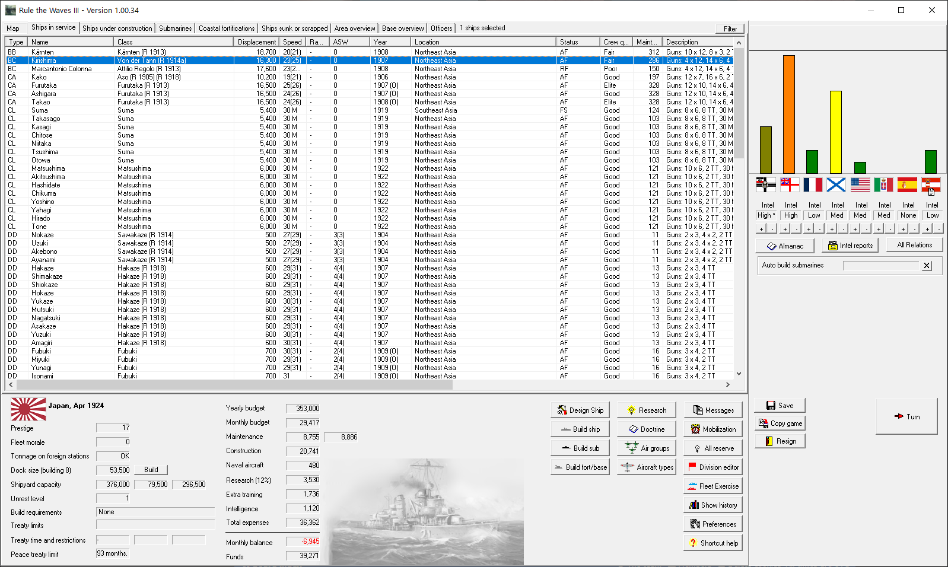Open the Base overview tab
The height and width of the screenshot is (567, 948).
(403, 28)
